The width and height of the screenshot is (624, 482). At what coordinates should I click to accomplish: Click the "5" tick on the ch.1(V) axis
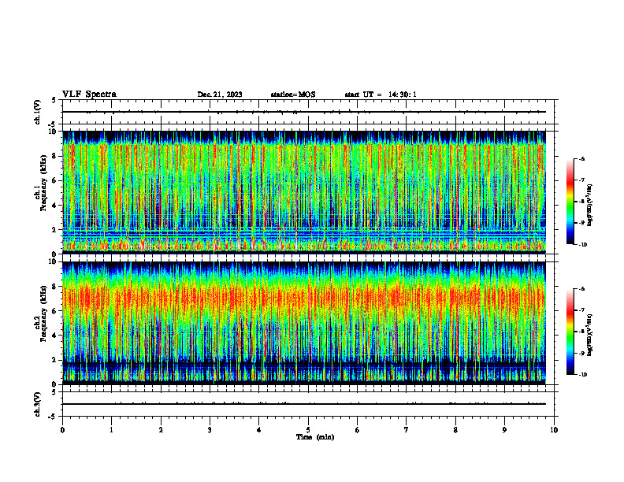coord(54,100)
